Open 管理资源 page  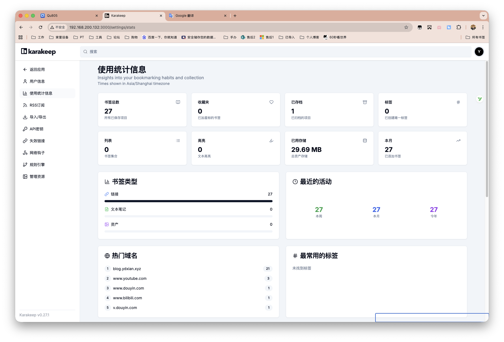click(x=37, y=176)
